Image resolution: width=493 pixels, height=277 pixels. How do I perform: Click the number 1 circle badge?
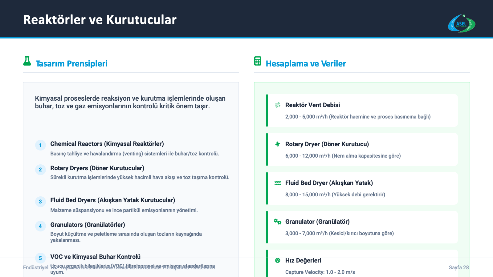(40, 145)
